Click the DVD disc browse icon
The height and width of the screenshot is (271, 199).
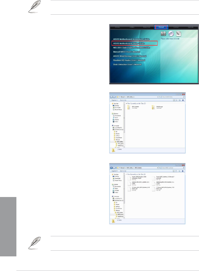(171, 34)
